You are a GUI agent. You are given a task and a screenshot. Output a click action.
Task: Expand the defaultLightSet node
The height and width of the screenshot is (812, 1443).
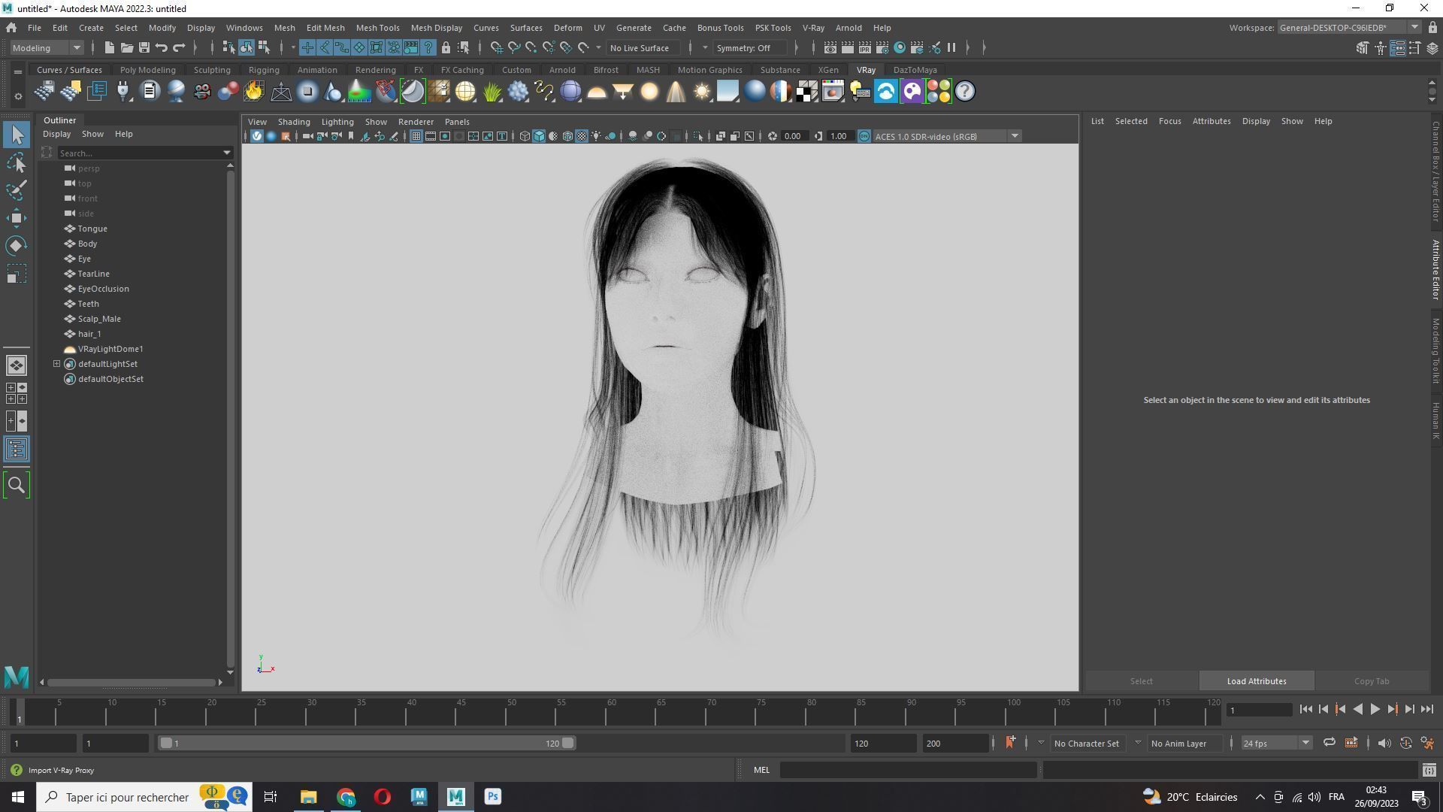coord(56,364)
